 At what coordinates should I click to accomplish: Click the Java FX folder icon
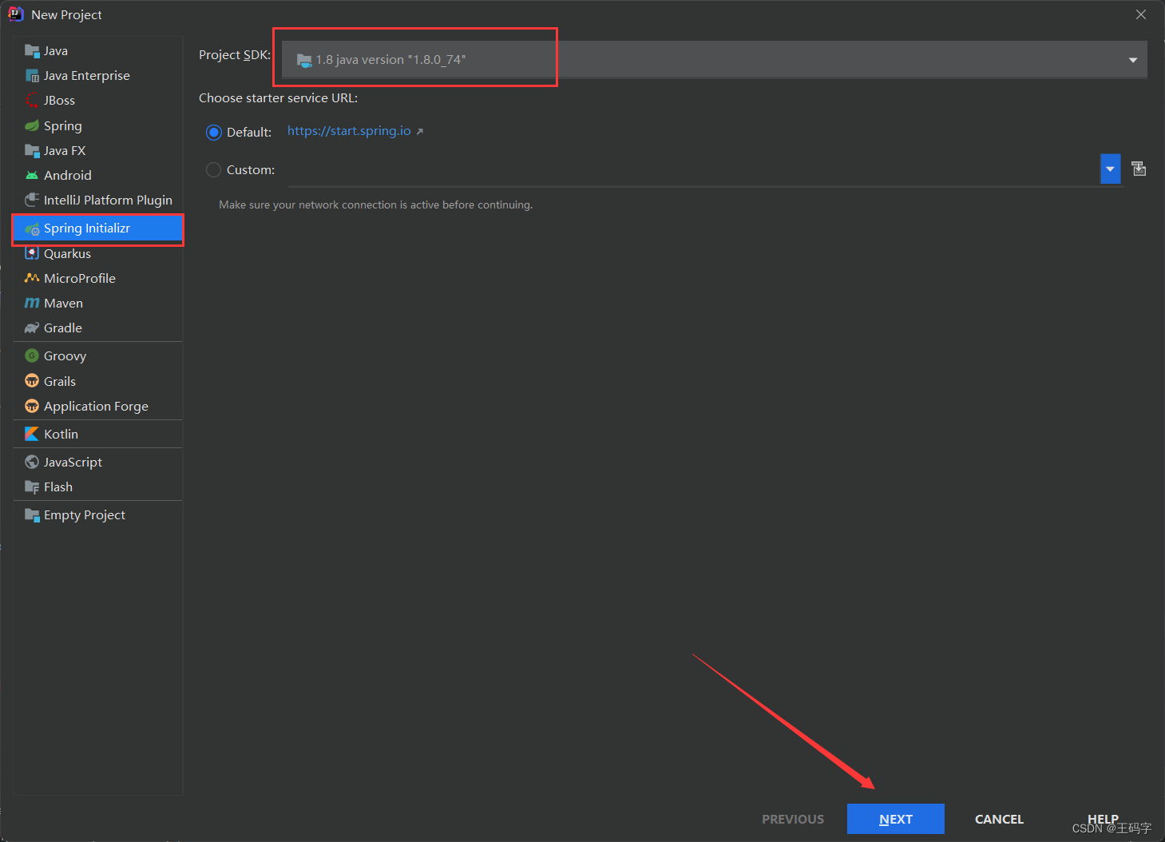[x=32, y=150]
